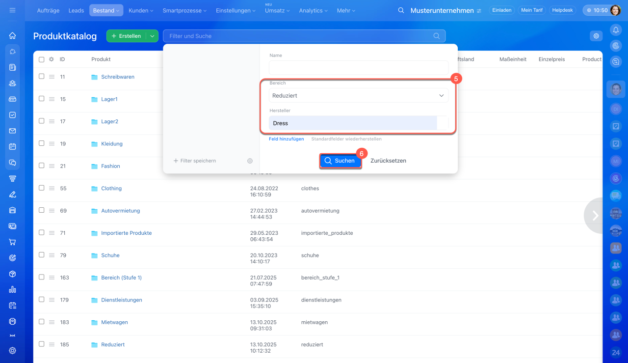
Task: Click the Einladen button
Action: coord(502,10)
